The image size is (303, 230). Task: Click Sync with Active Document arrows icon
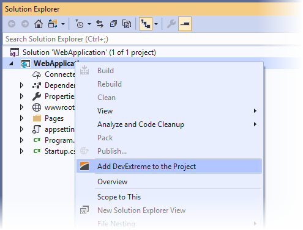[x=100, y=24]
